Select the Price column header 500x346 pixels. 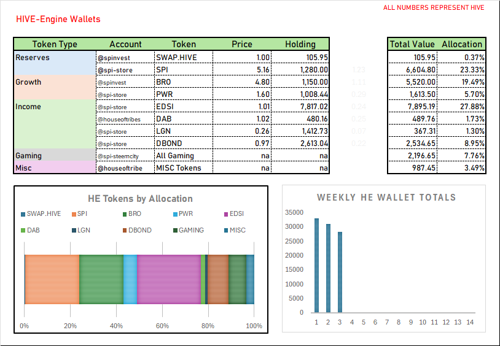pyautogui.click(x=242, y=44)
